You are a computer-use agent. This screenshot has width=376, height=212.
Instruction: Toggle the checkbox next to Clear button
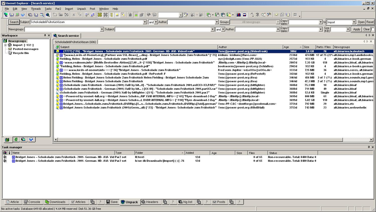[x=373, y=29]
